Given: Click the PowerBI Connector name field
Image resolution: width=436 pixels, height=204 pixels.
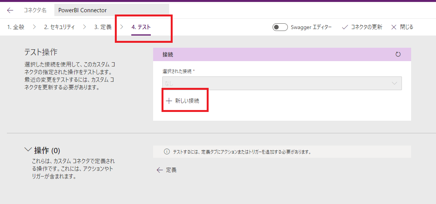Looking at the screenshot, I should (111, 10).
